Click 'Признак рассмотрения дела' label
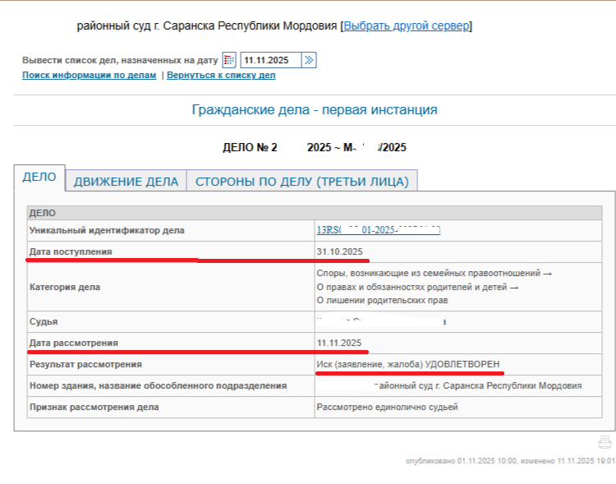Viewport: 616px width, 484px height. 94,407
